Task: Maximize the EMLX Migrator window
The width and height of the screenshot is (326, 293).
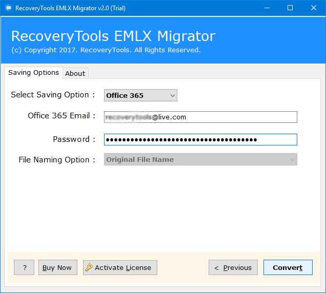Action: (x=290, y=8)
